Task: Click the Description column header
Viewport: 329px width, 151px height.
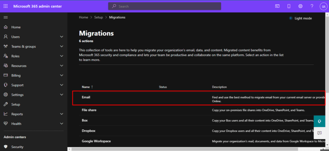Action: 220,87
